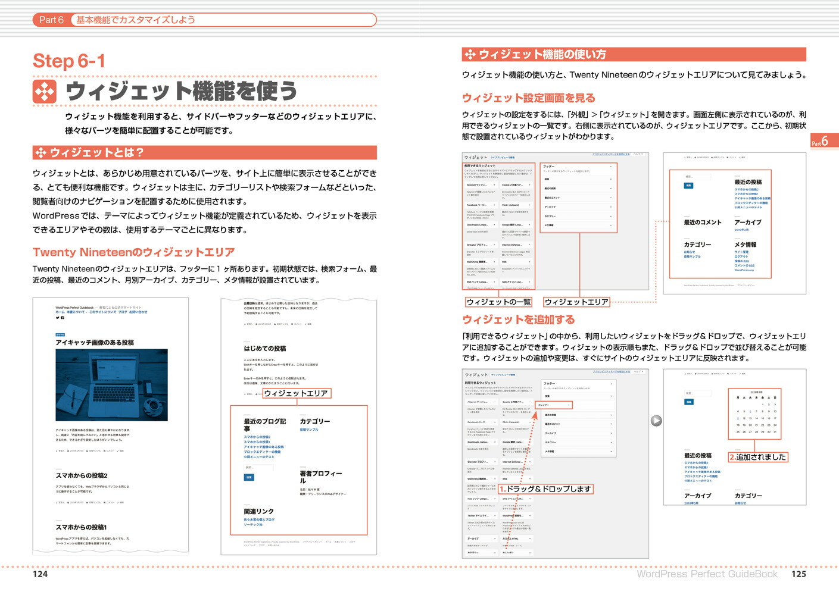Screen dimensions: 839x595
Task: Click アクセシビリティモード link in the overview screenshot
Action: [611, 155]
